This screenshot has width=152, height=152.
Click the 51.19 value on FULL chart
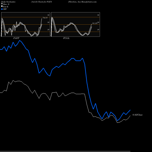coord(95,23)
